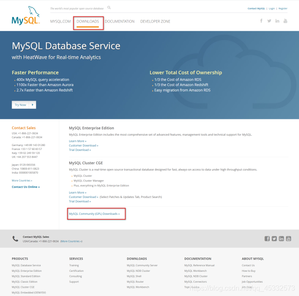Open footer MySQL Shell link

(134, 276)
